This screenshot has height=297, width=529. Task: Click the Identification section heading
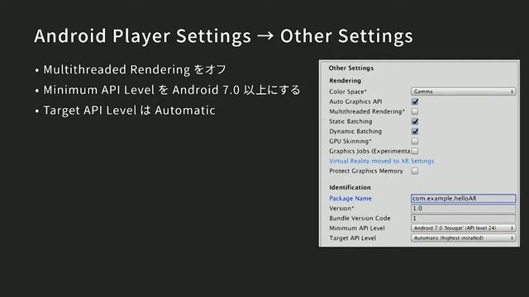[x=350, y=187]
